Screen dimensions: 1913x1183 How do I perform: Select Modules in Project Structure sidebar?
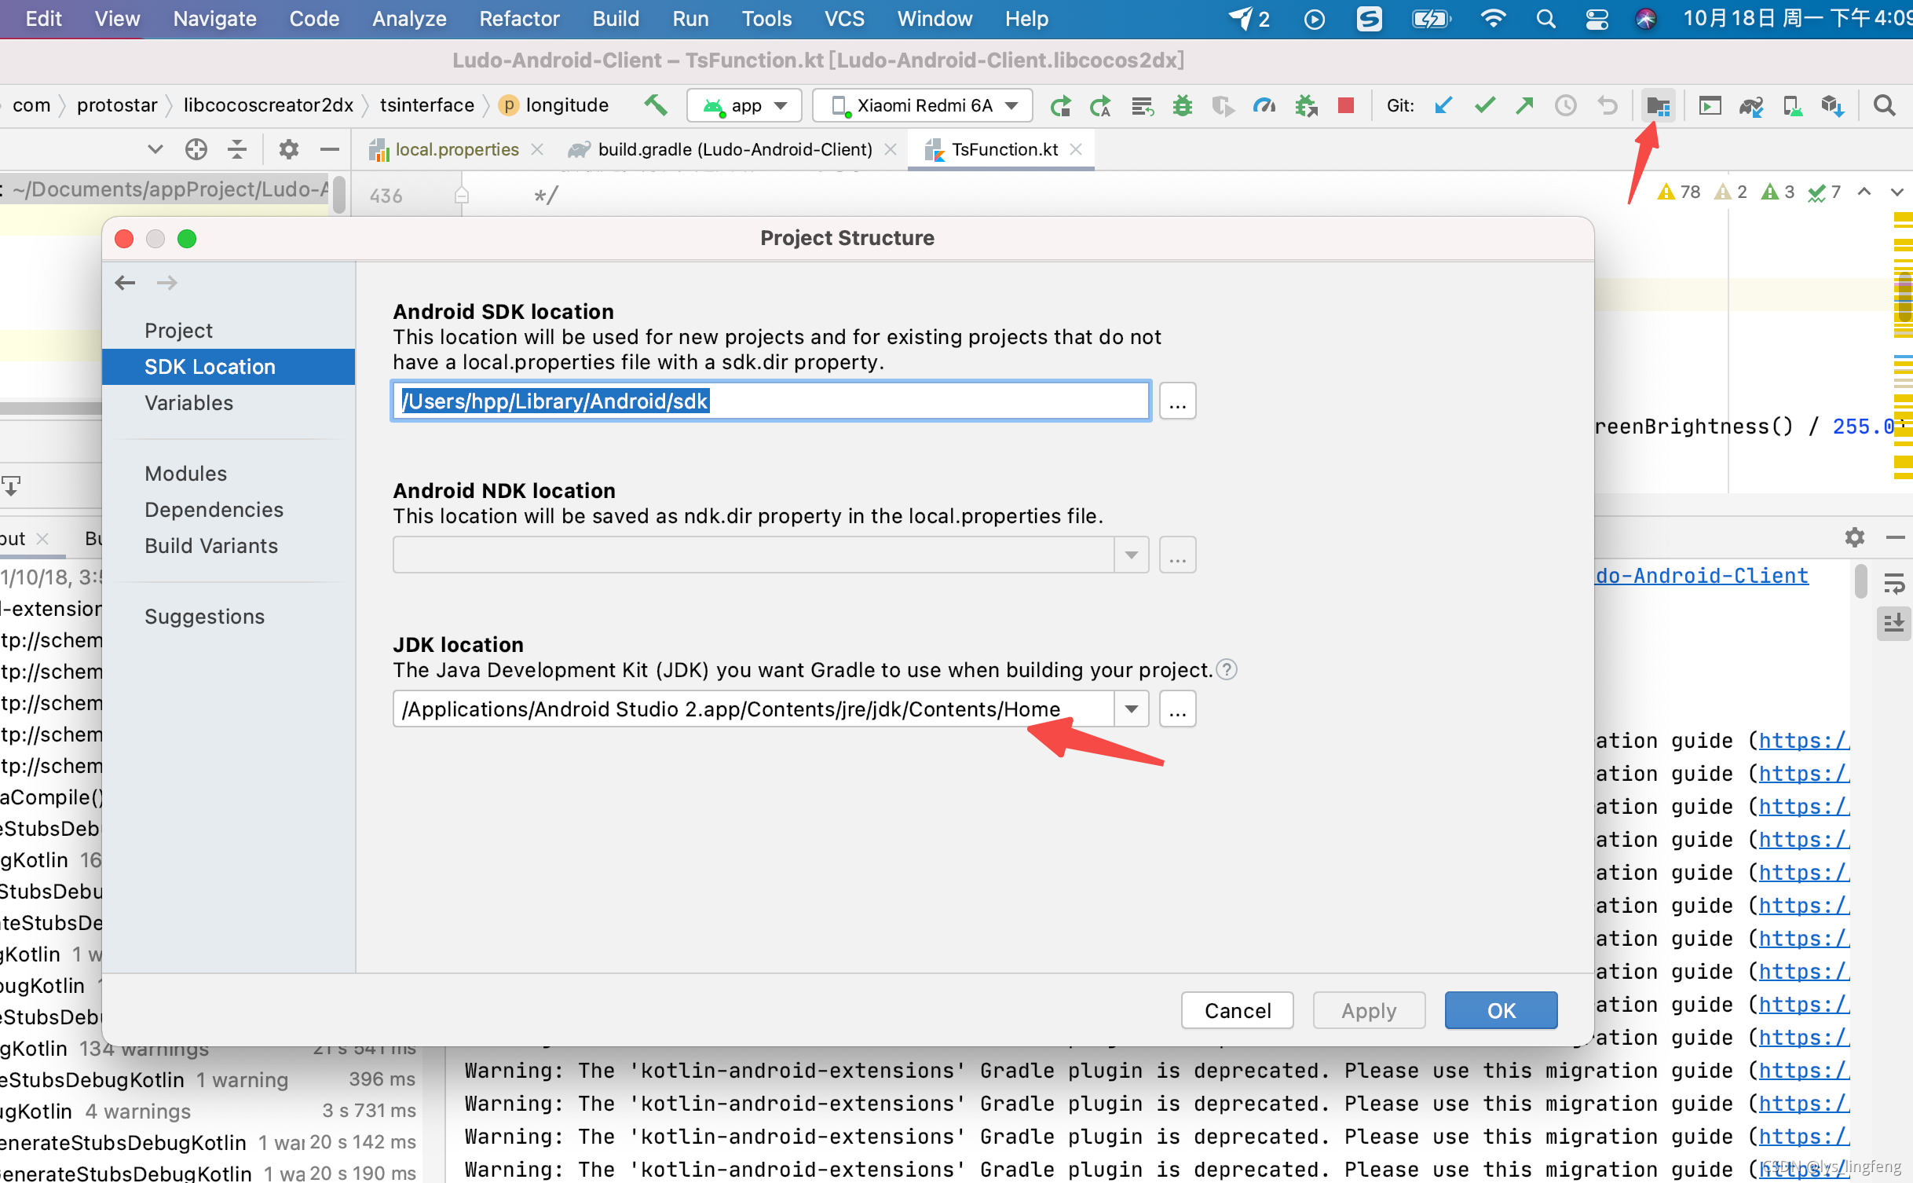(x=185, y=474)
